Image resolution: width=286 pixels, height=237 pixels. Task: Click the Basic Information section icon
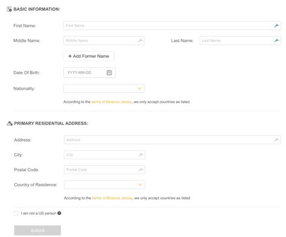9,9
